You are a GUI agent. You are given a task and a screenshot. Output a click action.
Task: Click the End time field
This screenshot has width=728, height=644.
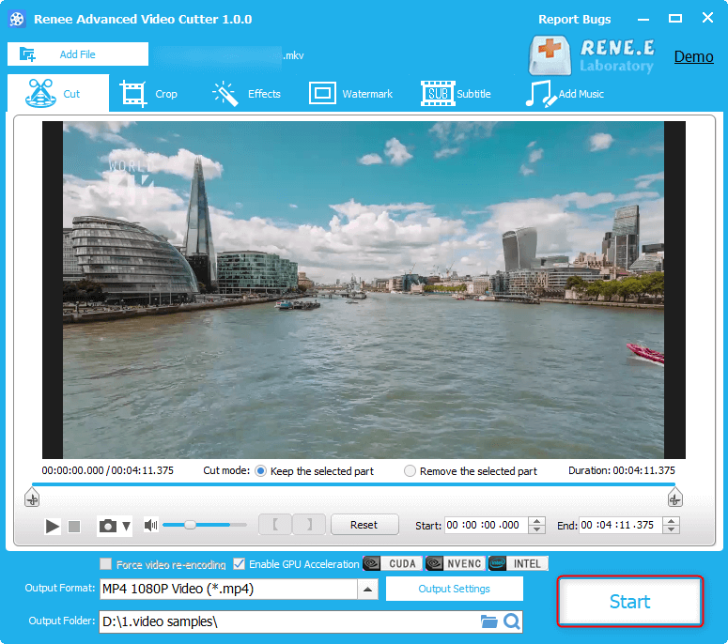[620, 525]
